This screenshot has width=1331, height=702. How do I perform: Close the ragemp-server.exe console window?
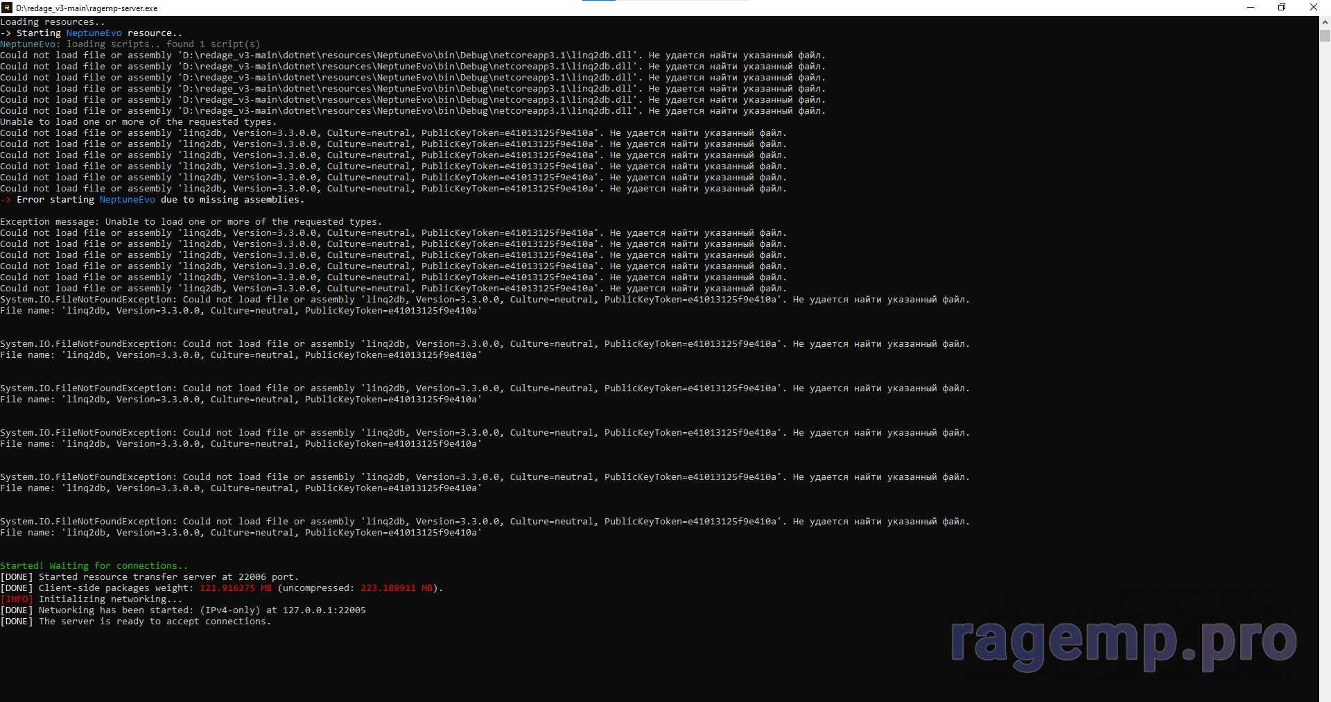point(1314,8)
